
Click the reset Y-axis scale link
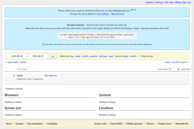tap(183, 69)
